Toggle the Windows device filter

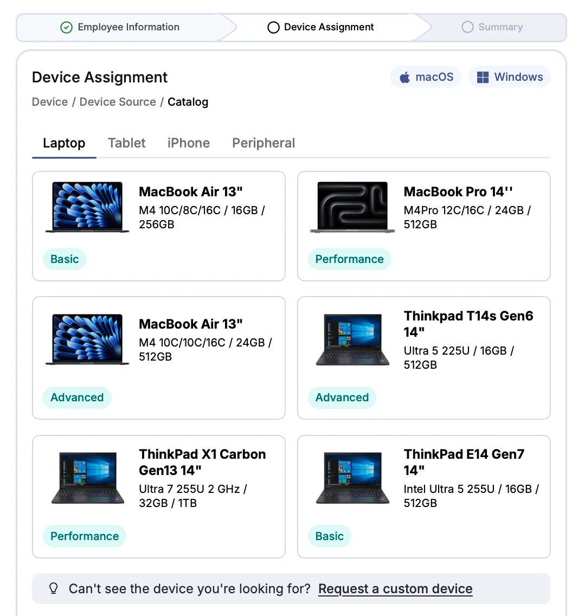coord(509,77)
